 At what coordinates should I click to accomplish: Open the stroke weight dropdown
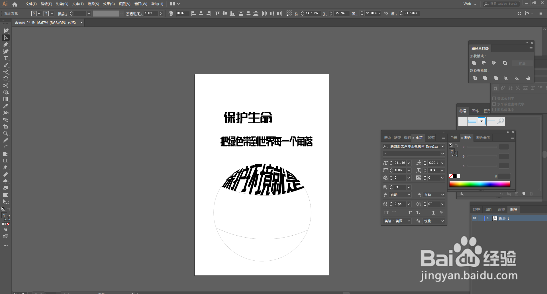pos(89,13)
